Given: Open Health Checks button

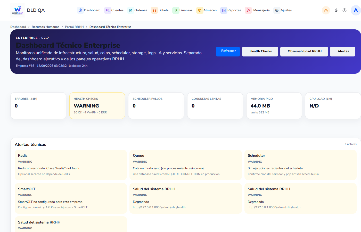Looking at the screenshot, I should 260,52.
